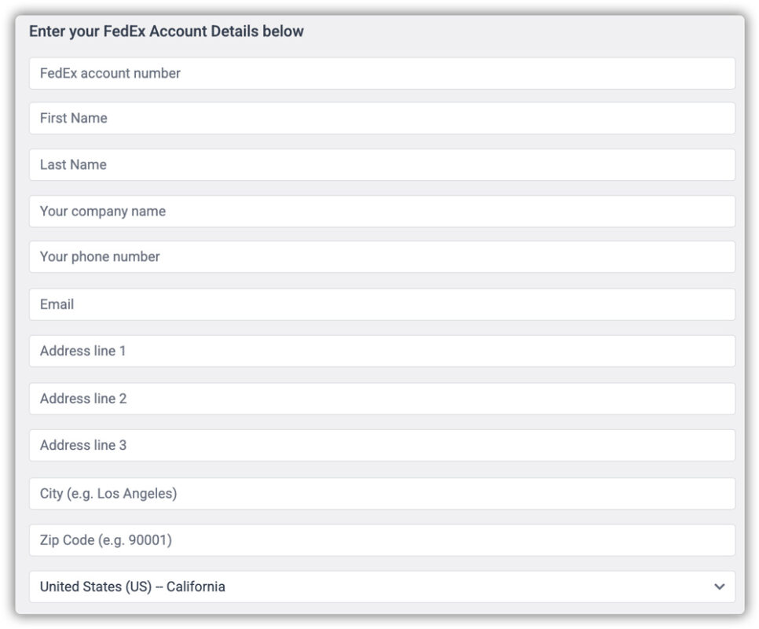The image size is (759, 629).
Task: Select the Last Name text box
Action: point(382,164)
